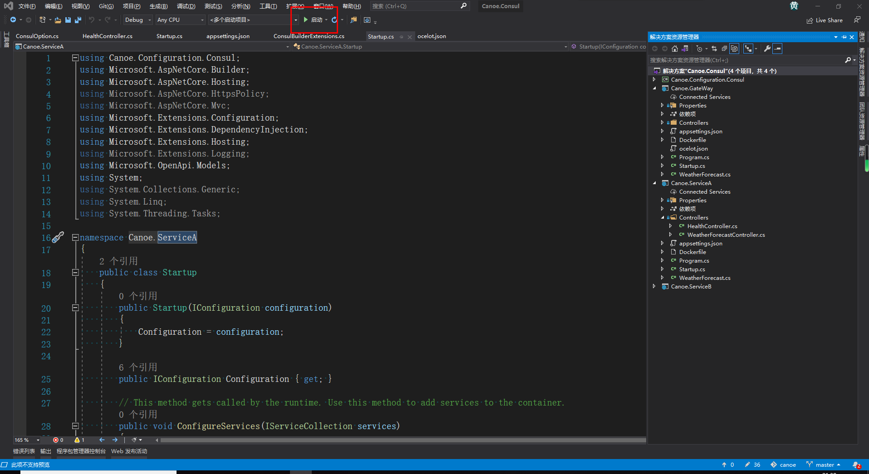Open the 调试(D) menu
The height and width of the screenshot is (474, 869).
pyautogui.click(x=186, y=6)
